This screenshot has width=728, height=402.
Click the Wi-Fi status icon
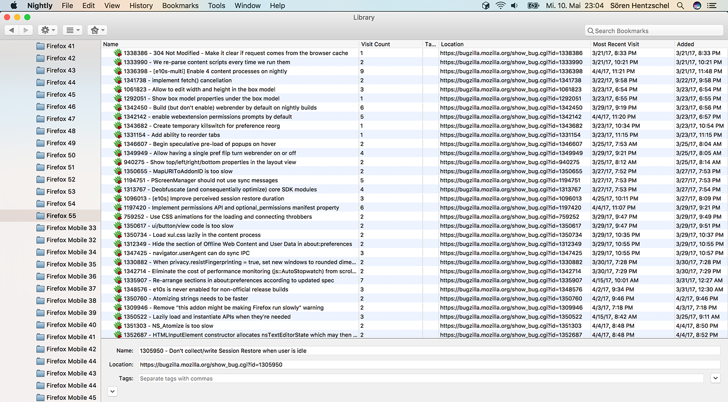point(500,6)
